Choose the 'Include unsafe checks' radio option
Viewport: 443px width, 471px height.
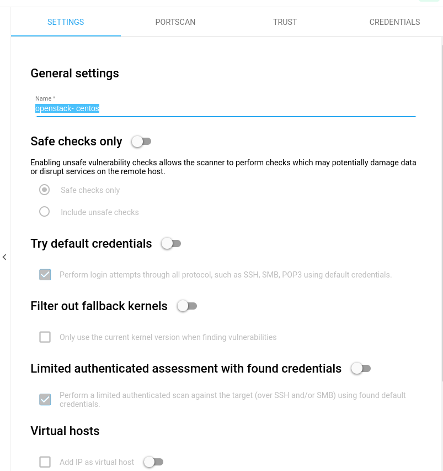(45, 212)
